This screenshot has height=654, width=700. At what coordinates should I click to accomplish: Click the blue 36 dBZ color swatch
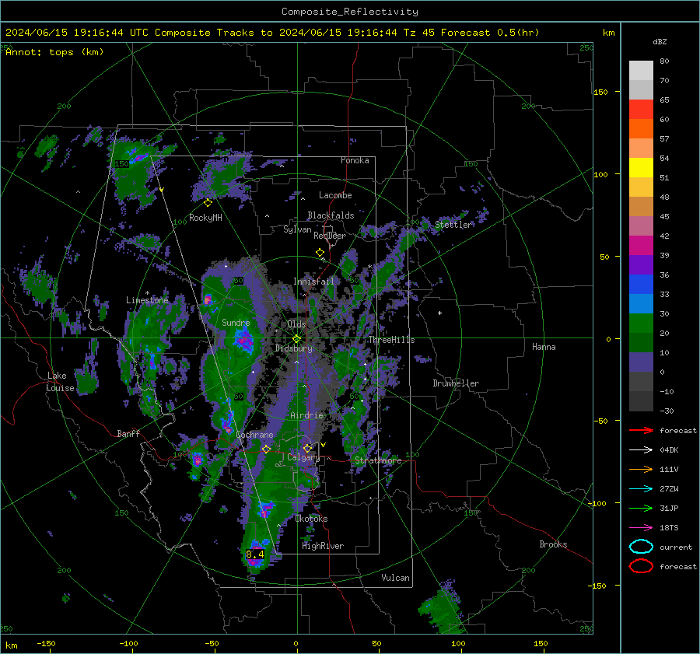pyautogui.click(x=641, y=284)
